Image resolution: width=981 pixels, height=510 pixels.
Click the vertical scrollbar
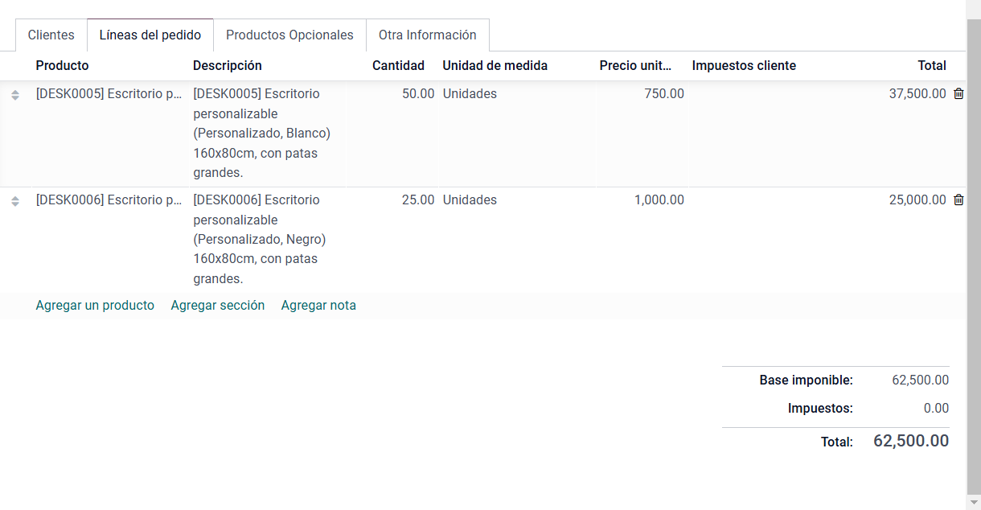point(973,241)
